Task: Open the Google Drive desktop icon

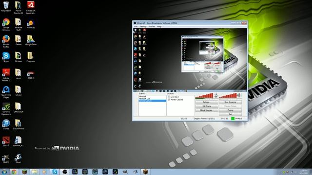Action: click(x=31, y=40)
